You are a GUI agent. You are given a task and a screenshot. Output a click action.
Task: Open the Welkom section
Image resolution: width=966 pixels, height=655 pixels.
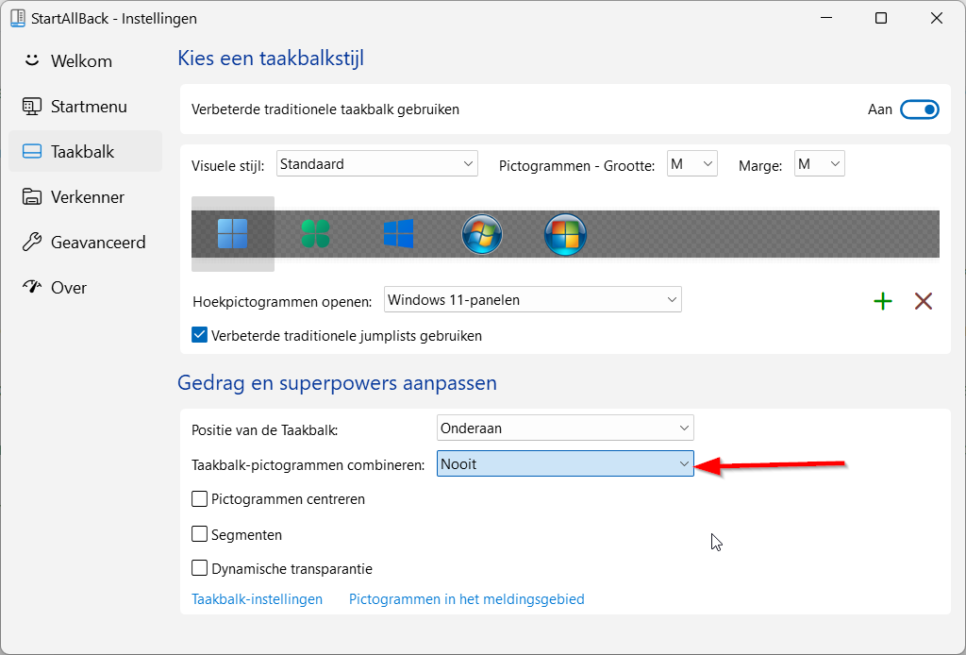(x=85, y=60)
